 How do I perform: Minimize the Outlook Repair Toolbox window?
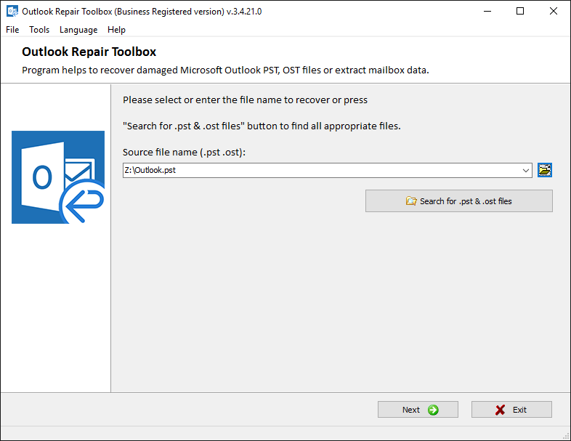(x=487, y=12)
